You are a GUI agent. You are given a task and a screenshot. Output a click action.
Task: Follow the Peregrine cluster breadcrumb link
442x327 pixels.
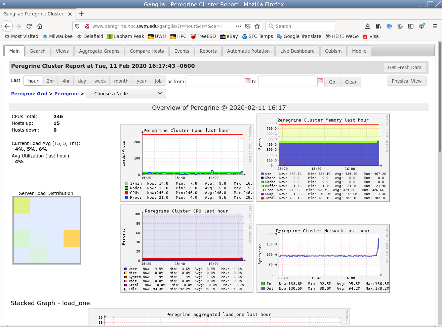tap(67, 94)
